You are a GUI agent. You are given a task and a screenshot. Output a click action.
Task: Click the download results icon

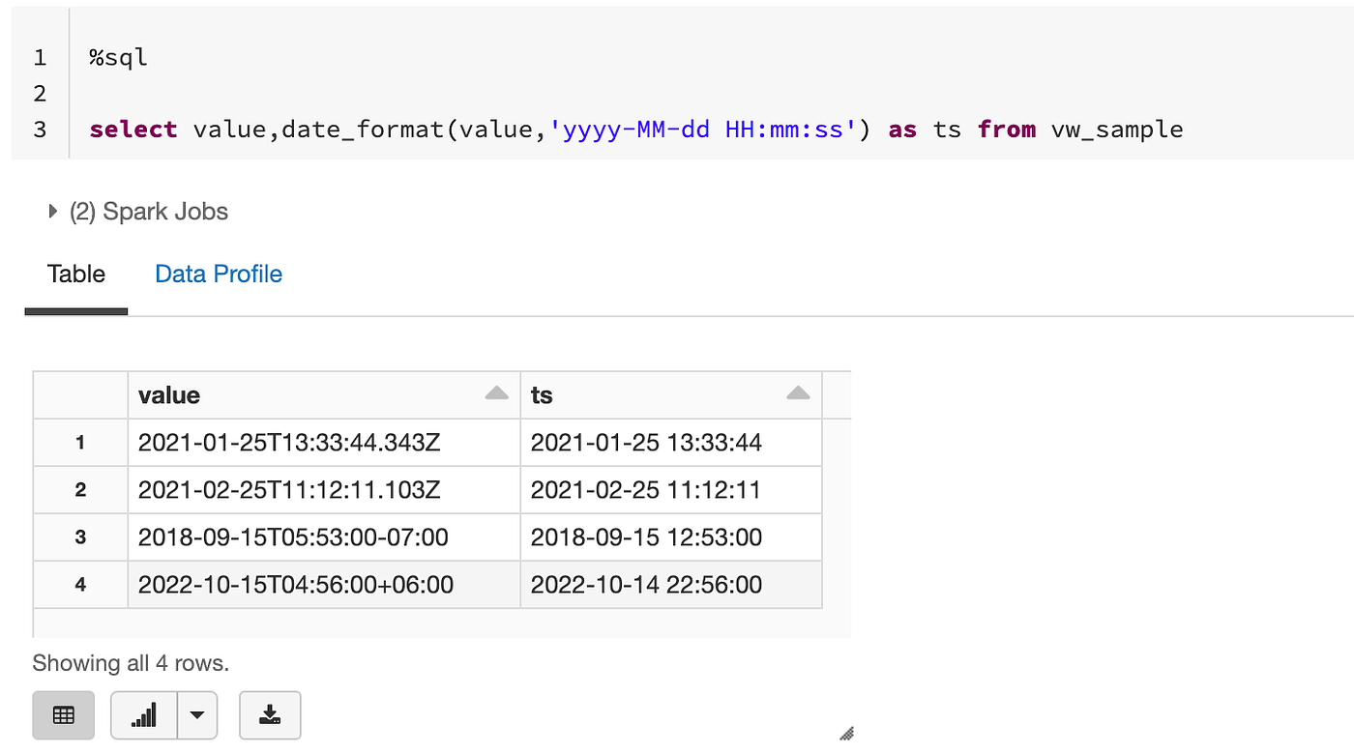pos(270,715)
